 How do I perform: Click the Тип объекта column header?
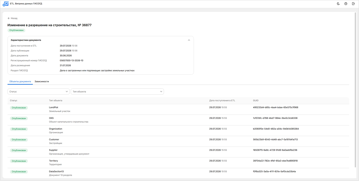[56, 101]
